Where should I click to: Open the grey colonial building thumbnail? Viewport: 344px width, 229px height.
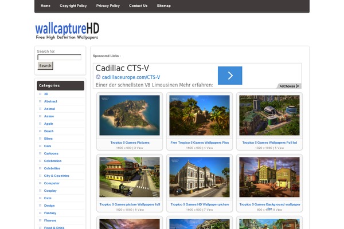point(200,177)
